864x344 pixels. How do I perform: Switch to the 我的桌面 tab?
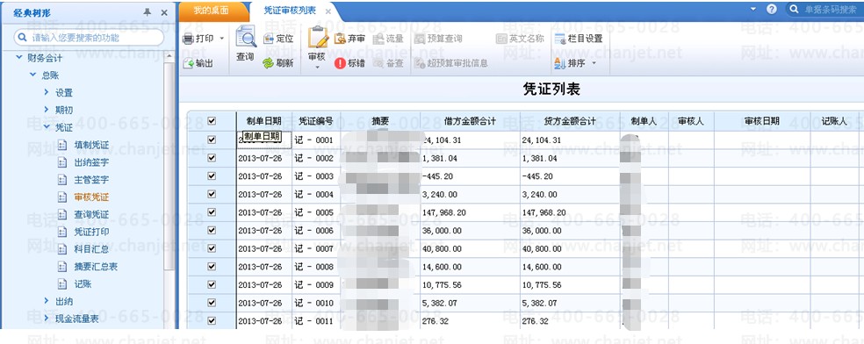point(212,11)
